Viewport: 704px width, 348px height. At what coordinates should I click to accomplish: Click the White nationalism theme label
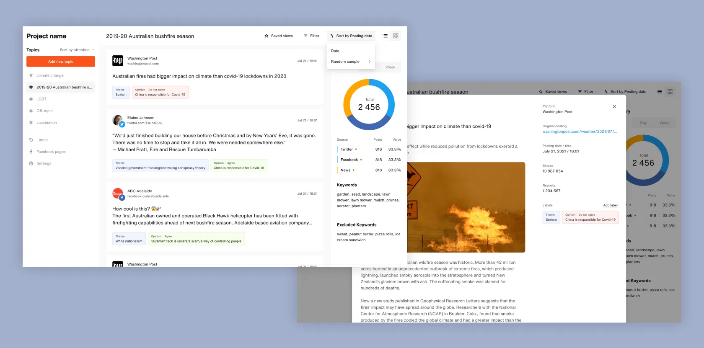tap(129, 239)
